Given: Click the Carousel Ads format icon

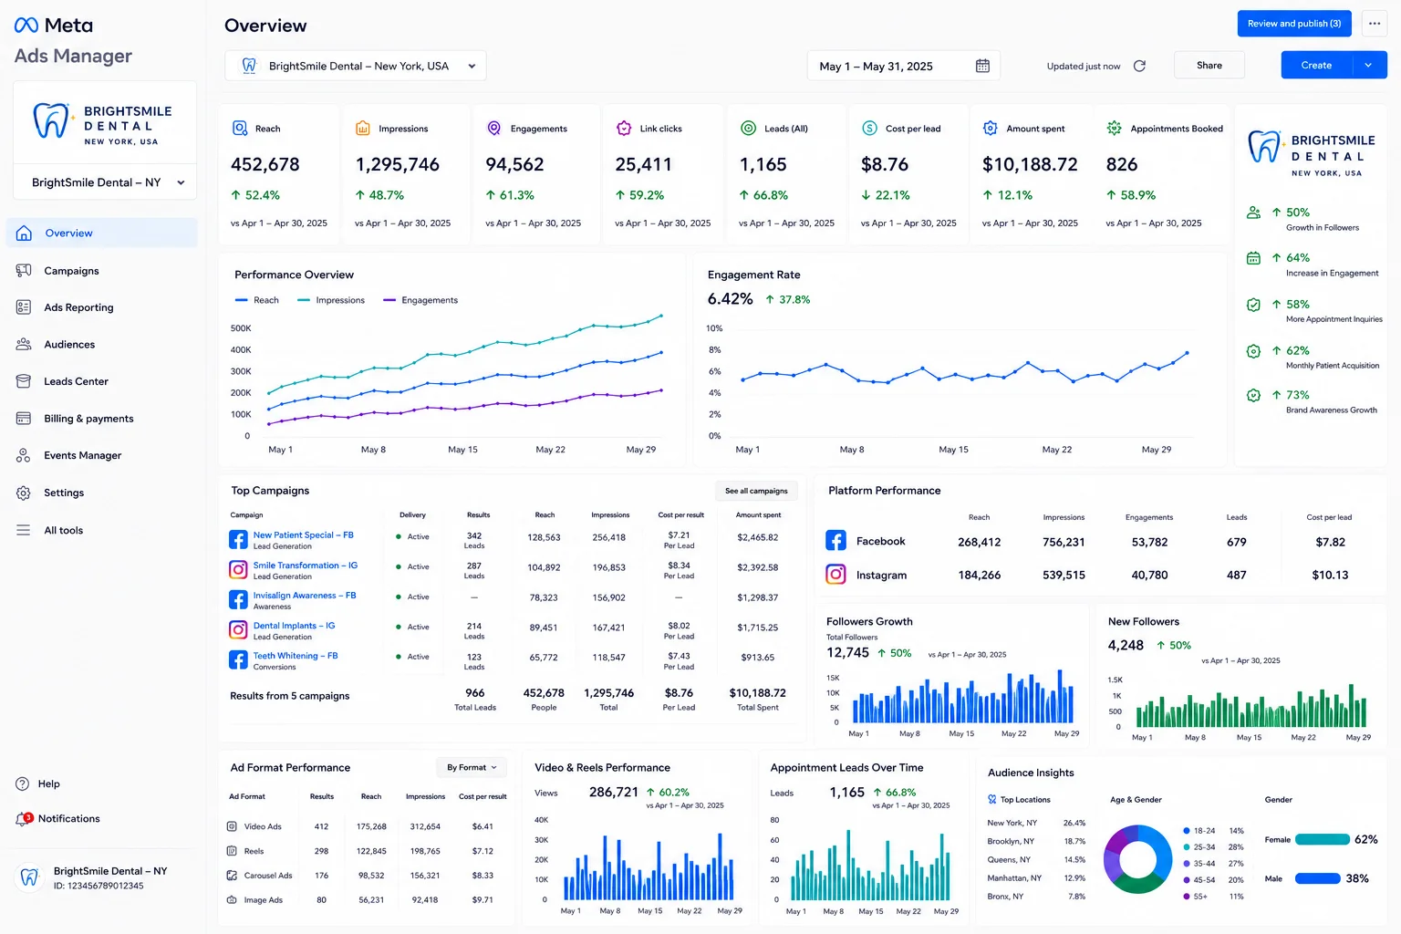Looking at the screenshot, I should point(232,876).
